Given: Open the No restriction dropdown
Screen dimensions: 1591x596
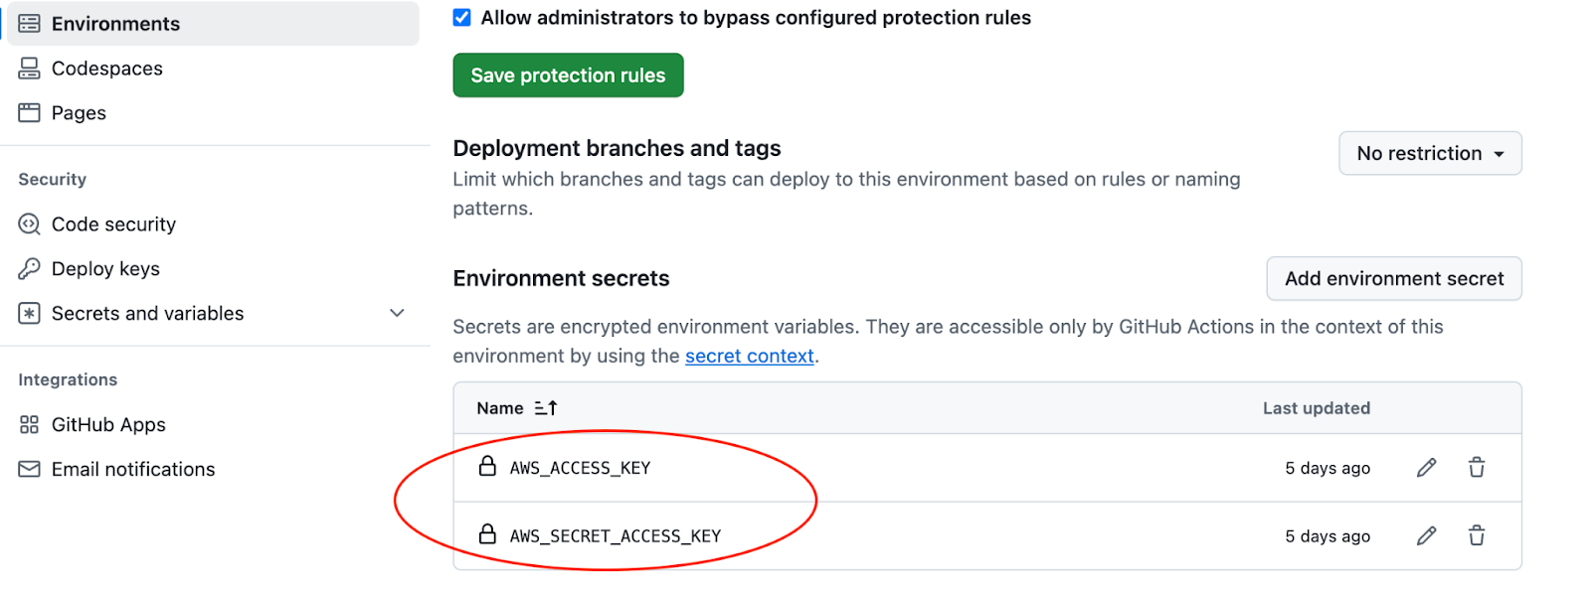Looking at the screenshot, I should click(1430, 153).
